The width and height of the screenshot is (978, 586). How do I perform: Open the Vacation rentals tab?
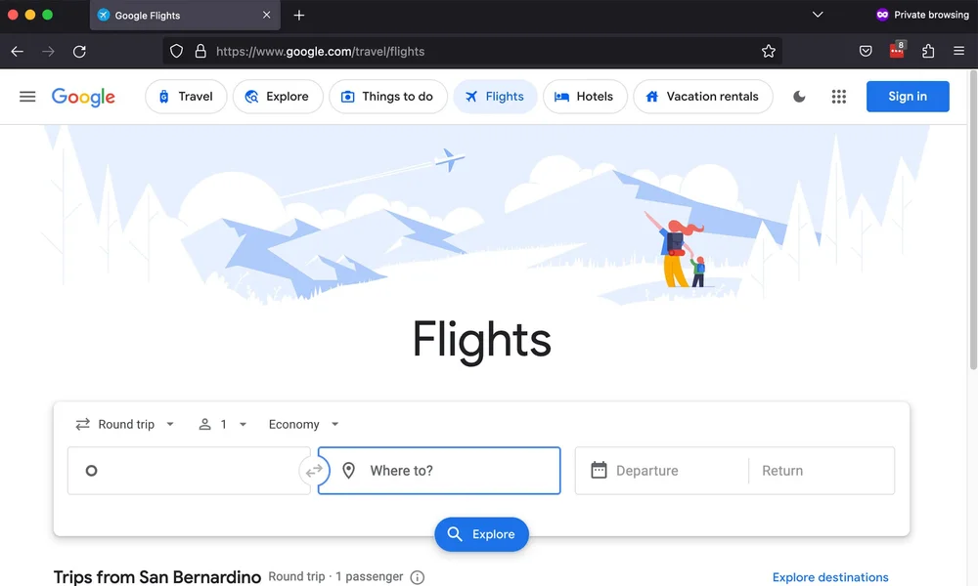(x=703, y=97)
